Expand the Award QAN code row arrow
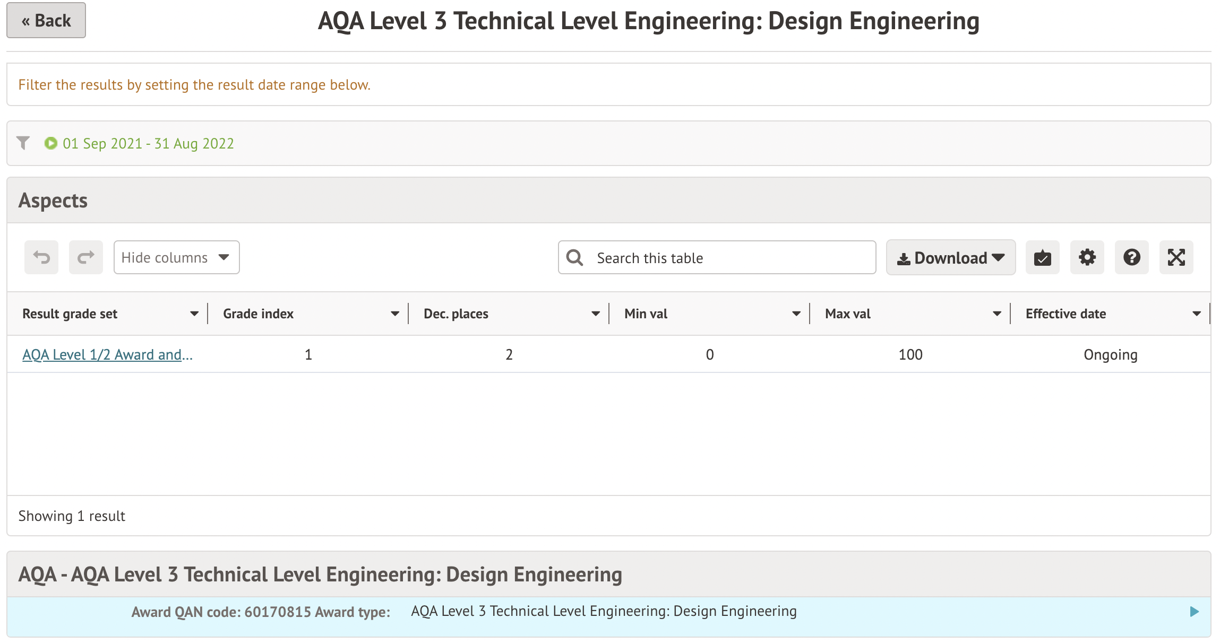The height and width of the screenshot is (644, 1220). 1194,612
